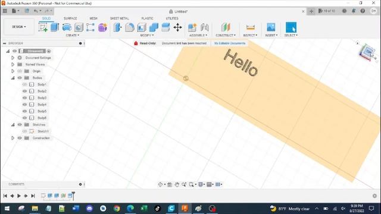The image size is (381, 214).
Task: Expand the Named Views node
Action: coord(13,65)
